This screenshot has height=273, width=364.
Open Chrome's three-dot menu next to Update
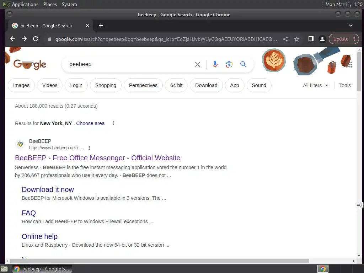point(354,39)
